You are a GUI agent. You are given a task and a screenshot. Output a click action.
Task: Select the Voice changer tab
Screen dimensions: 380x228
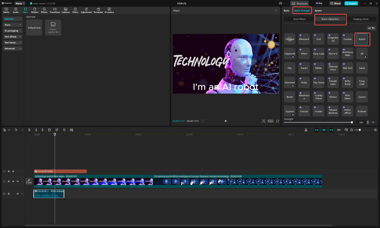[x=302, y=11]
